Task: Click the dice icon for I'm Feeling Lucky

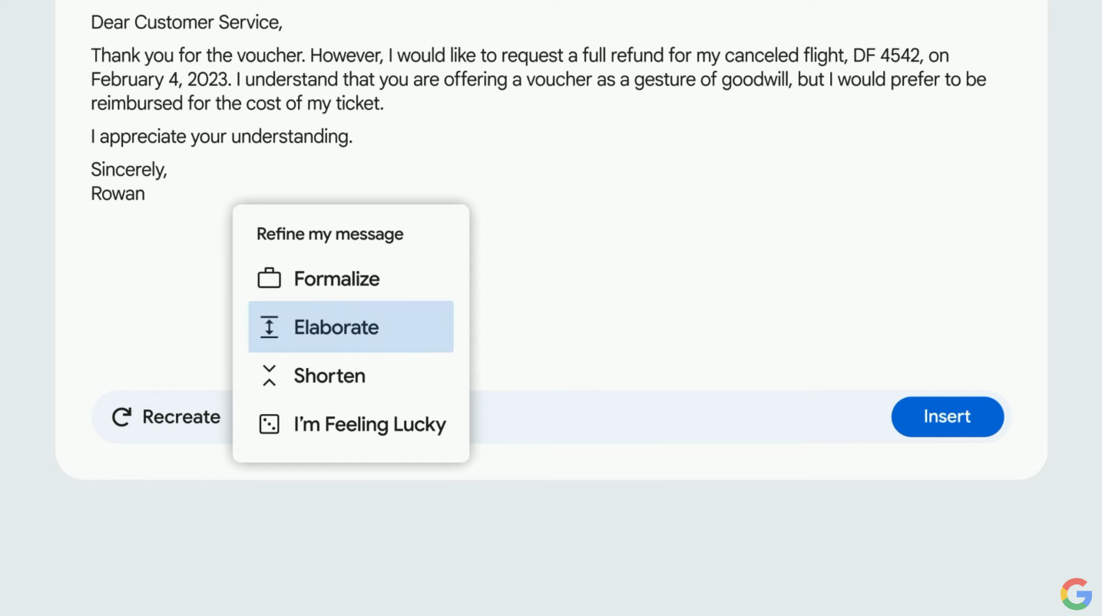Action: point(269,424)
